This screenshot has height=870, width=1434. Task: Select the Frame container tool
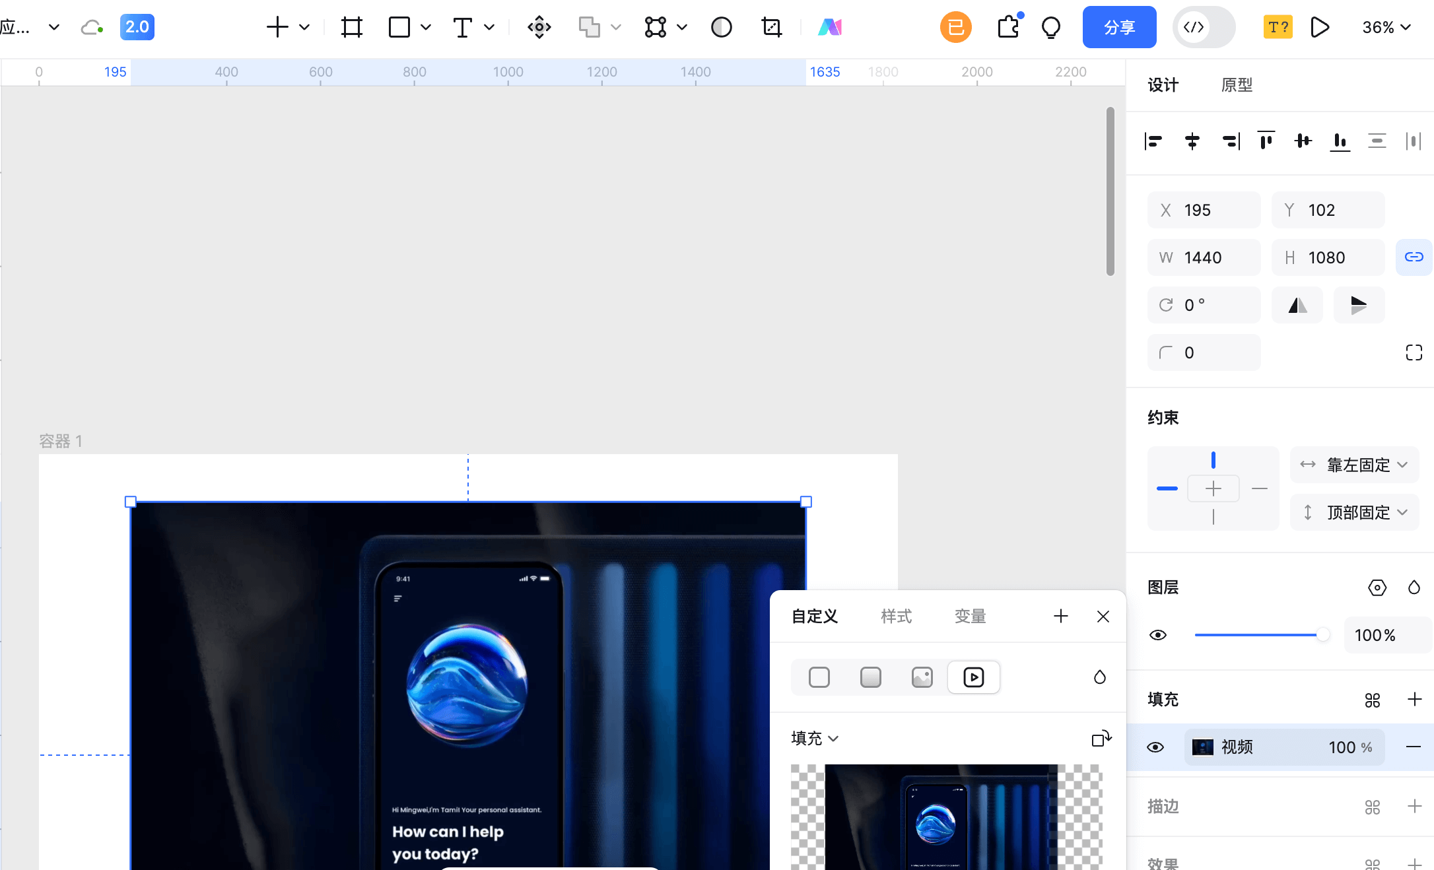pyautogui.click(x=351, y=27)
